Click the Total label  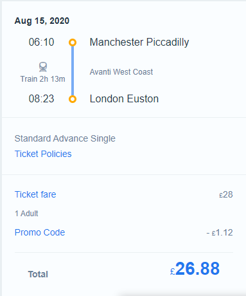(x=38, y=274)
